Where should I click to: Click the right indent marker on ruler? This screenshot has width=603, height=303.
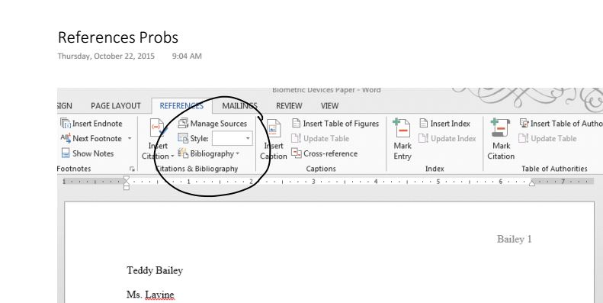coord(532,183)
